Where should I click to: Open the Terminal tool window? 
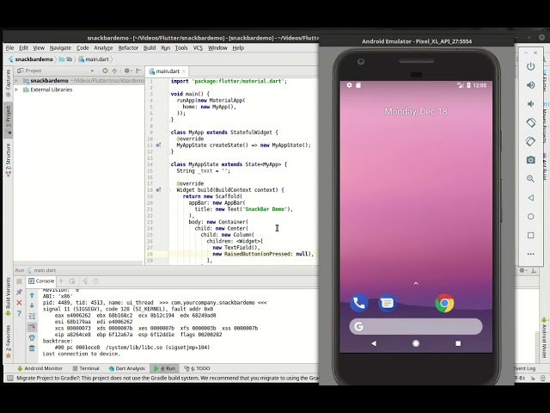86,368
